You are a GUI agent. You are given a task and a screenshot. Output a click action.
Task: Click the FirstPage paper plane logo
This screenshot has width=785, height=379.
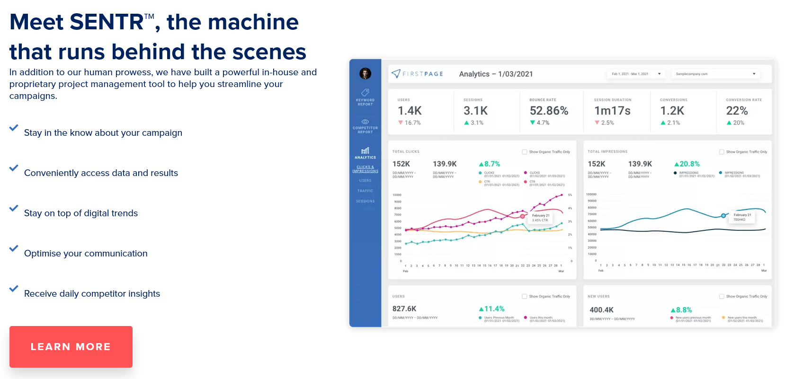[396, 73]
